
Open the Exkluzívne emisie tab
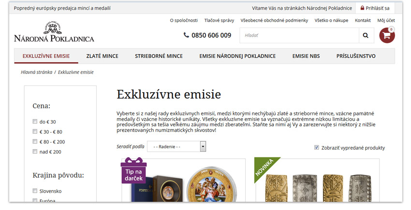click(46, 56)
